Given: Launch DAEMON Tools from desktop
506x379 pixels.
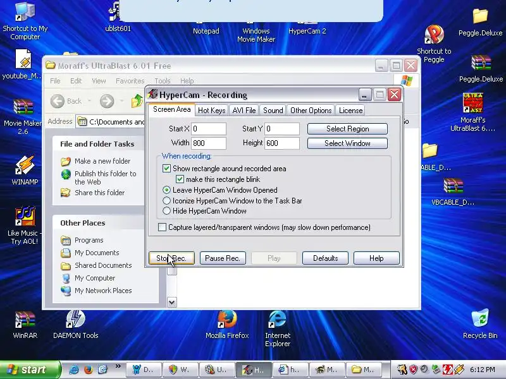Looking at the screenshot, I should 75,324.
